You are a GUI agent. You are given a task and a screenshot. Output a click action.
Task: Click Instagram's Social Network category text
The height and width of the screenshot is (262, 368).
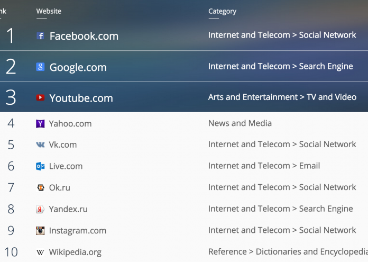(282, 230)
